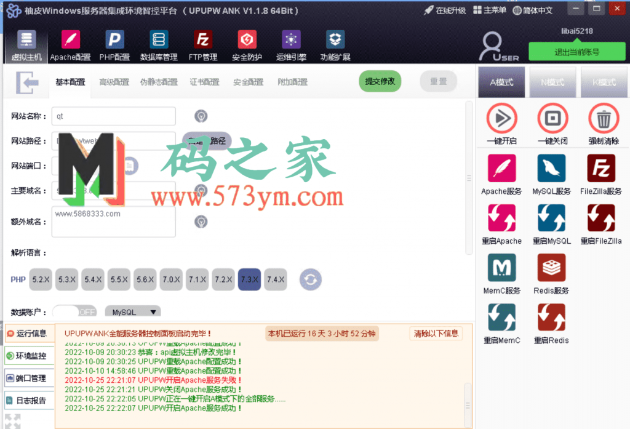This screenshot has height=429, width=630.
Task: Toggle the 数据账户 OFF switch
Action: (74, 312)
